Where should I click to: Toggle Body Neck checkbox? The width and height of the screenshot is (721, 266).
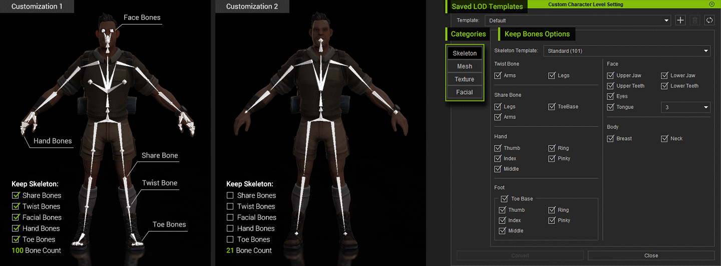click(x=664, y=138)
